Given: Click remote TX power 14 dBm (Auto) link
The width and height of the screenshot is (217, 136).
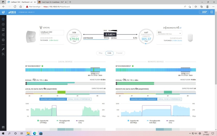Looking at the screenshot, I should (x=177, y=41).
